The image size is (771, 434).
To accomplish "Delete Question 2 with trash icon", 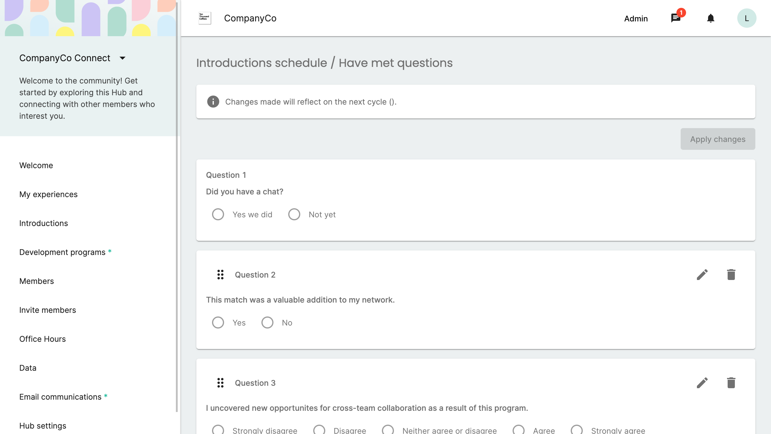I will tap(731, 275).
